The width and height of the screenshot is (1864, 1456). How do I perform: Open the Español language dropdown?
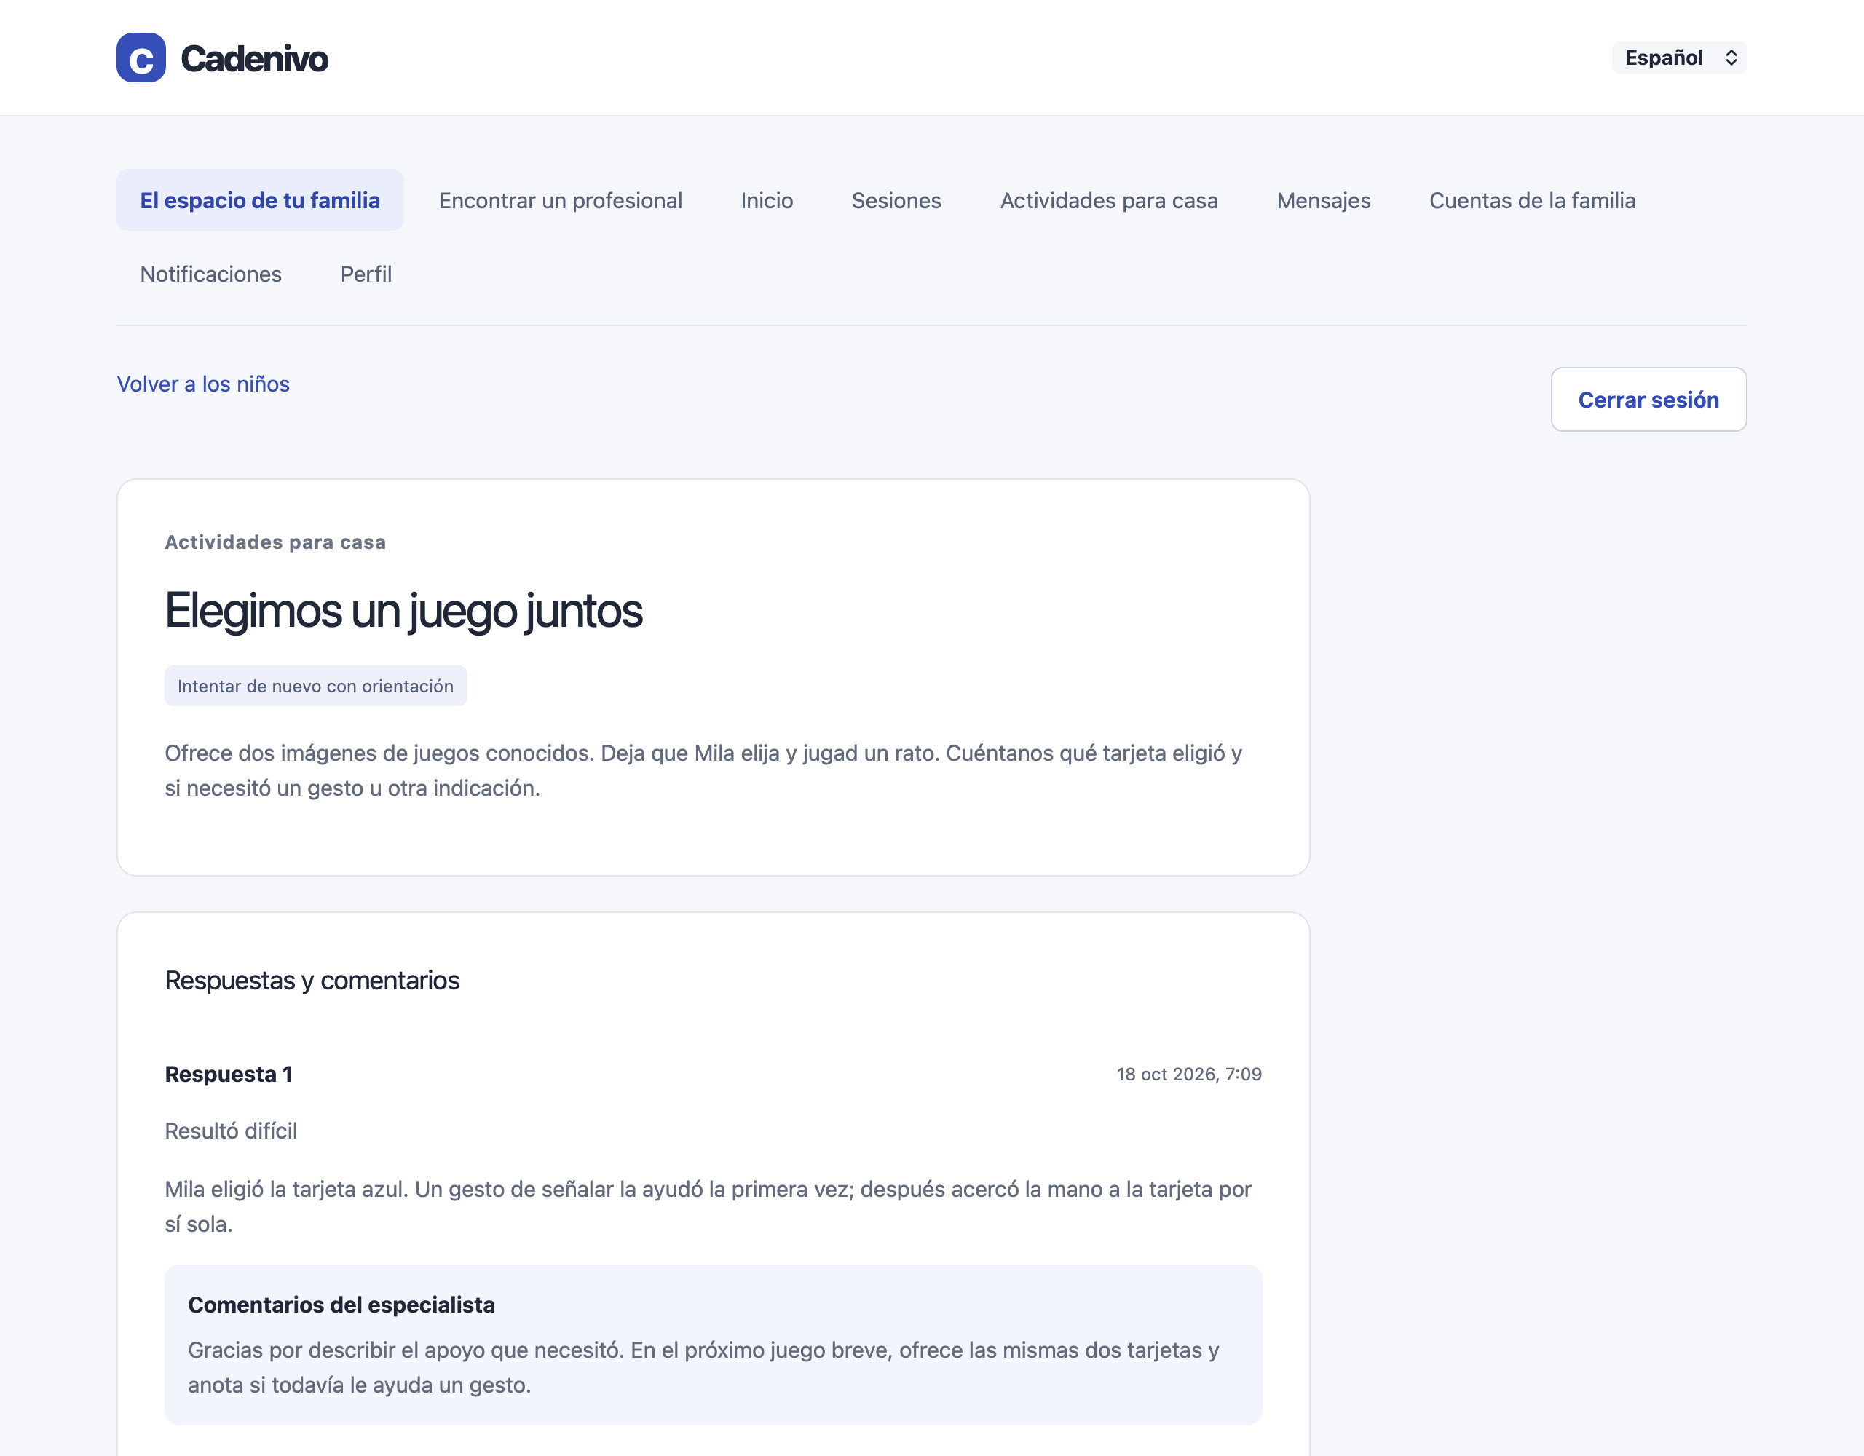(1679, 58)
